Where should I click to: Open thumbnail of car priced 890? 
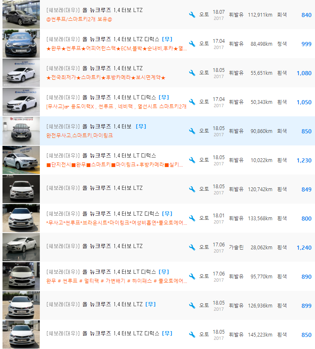pos(21,276)
